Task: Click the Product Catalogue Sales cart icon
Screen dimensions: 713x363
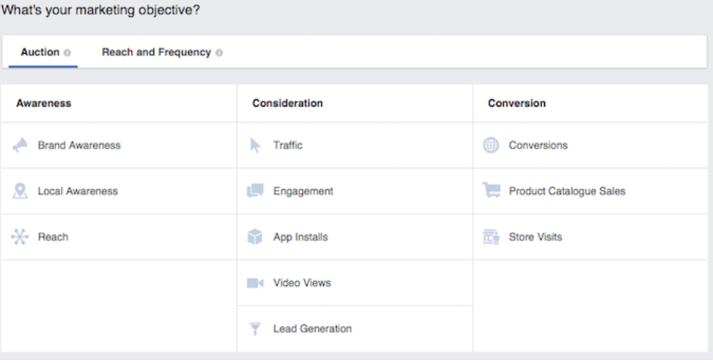Action: (491, 191)
